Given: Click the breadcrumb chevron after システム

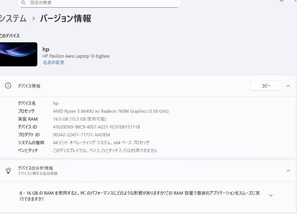Looking at the screenshot, I should (34, 19).
